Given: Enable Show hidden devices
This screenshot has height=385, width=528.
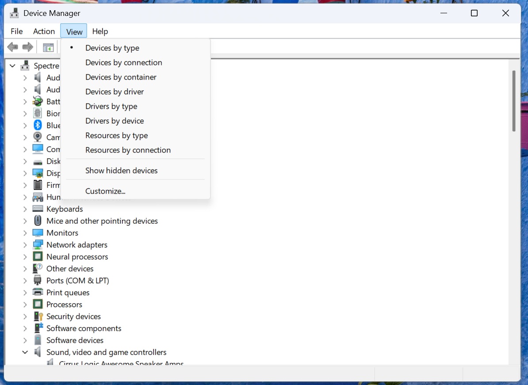Looking at the screenshot, I should coord(122,170).
